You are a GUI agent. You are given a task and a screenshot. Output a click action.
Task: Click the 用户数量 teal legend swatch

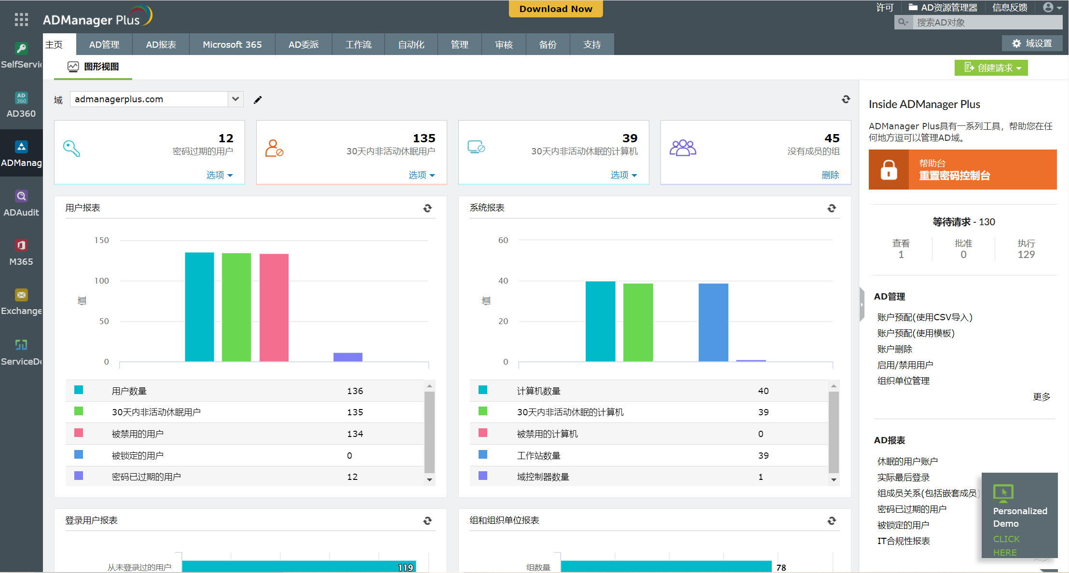coord(79,390)
